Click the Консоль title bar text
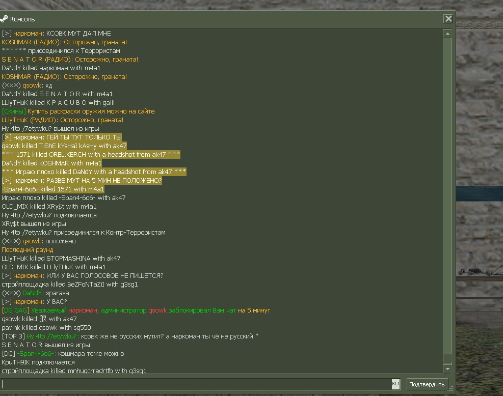 pos(22,19)
